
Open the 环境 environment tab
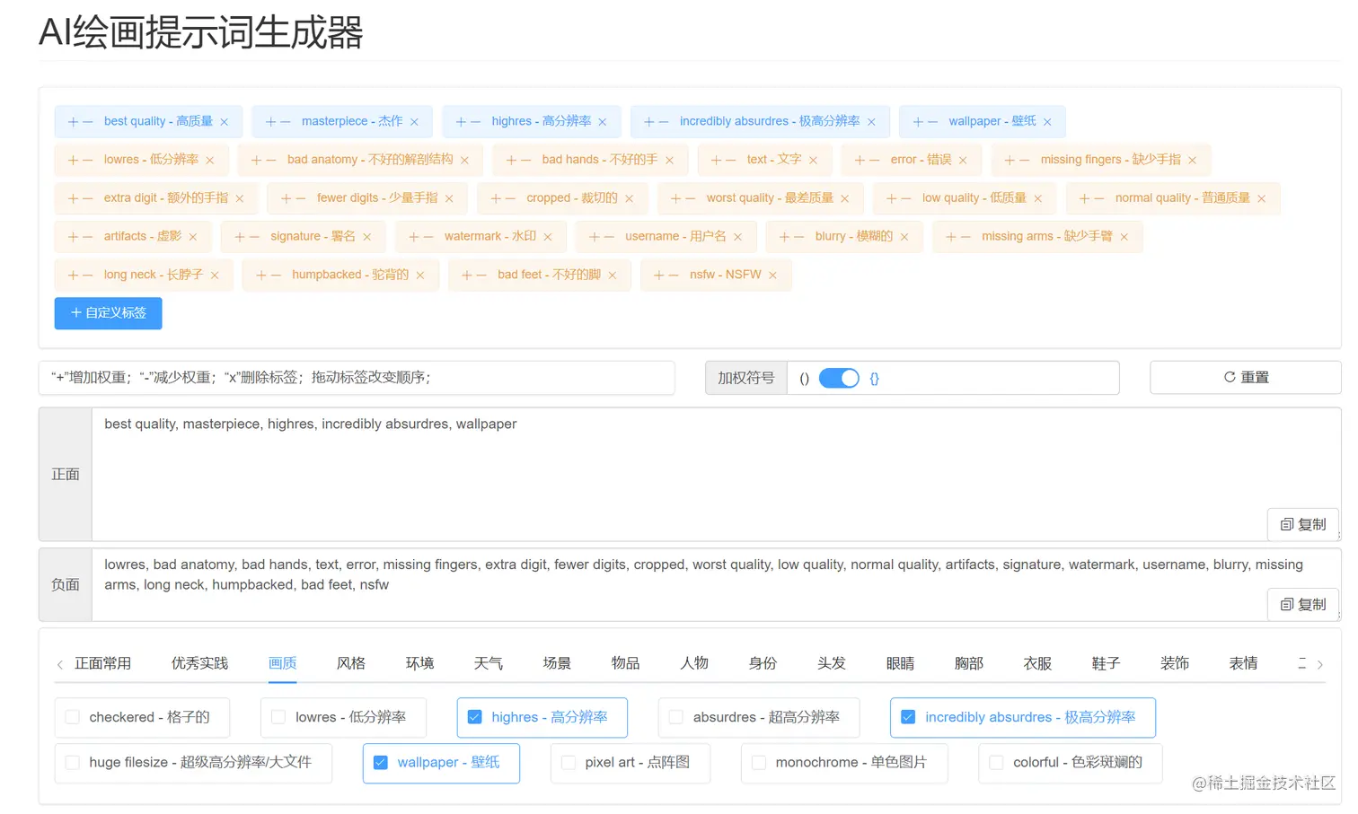pyautogui.click(x=419, y=664)
